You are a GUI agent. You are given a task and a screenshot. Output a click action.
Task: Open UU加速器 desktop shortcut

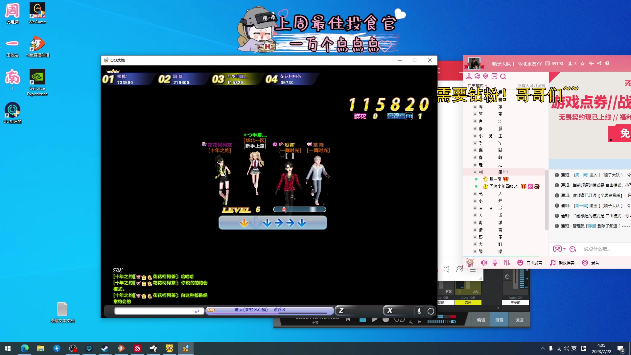12,113
